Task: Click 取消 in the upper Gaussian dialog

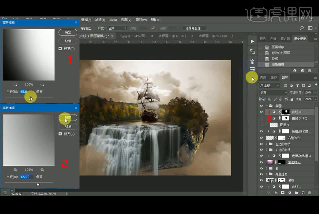Action: tap(68, 41)
